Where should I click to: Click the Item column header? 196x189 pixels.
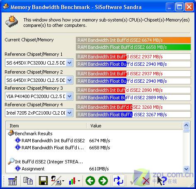(x=46, y=126)
